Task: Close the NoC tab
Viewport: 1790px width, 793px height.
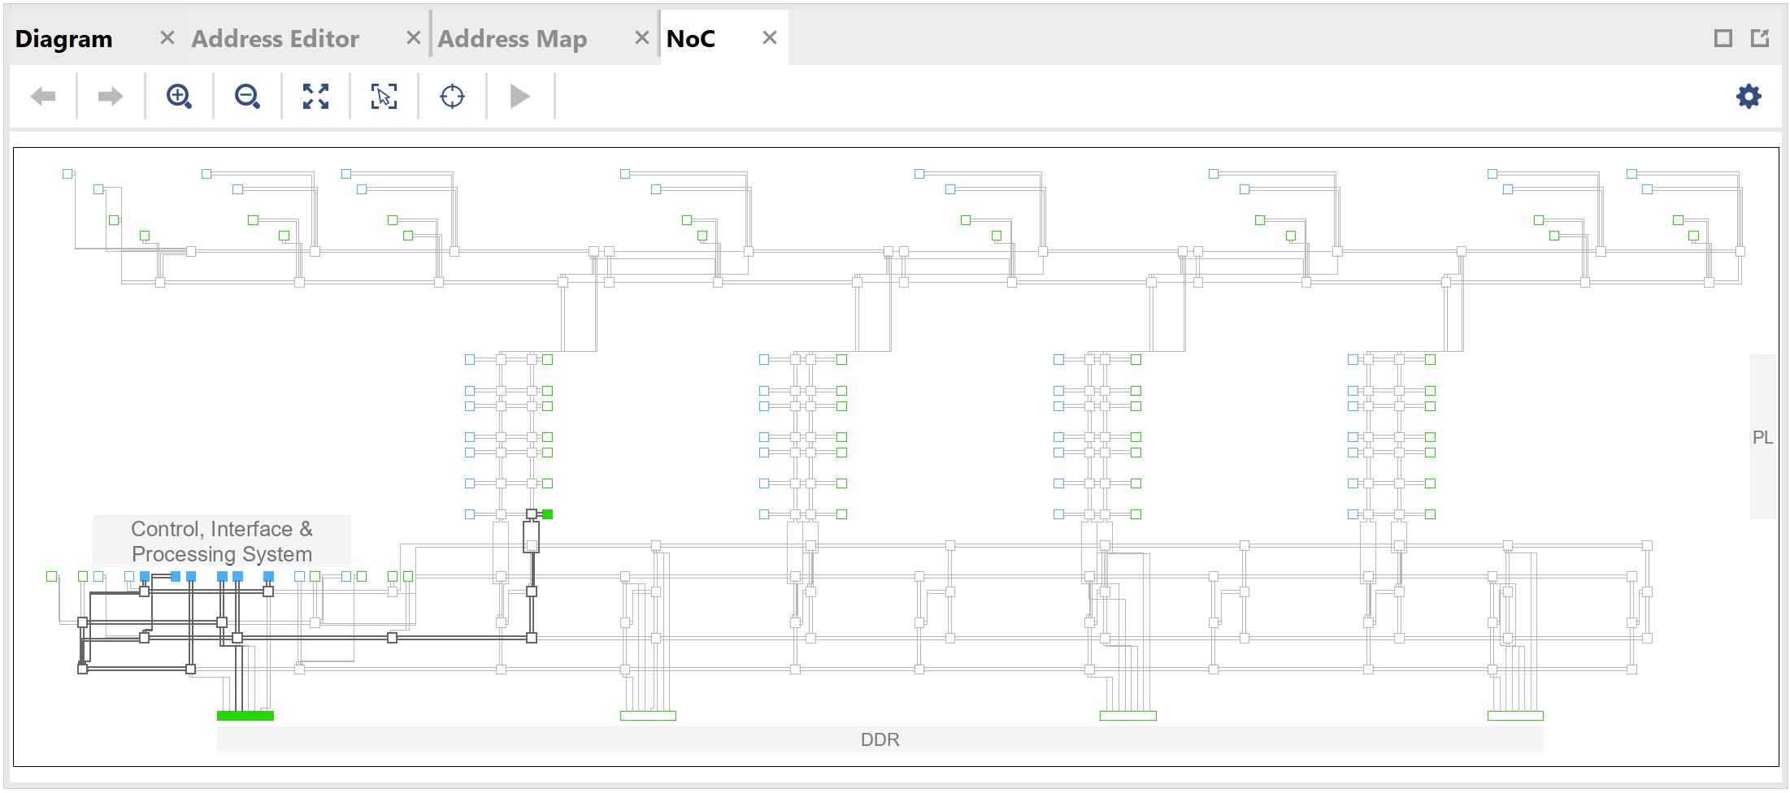Action: (x=770, y=38)
